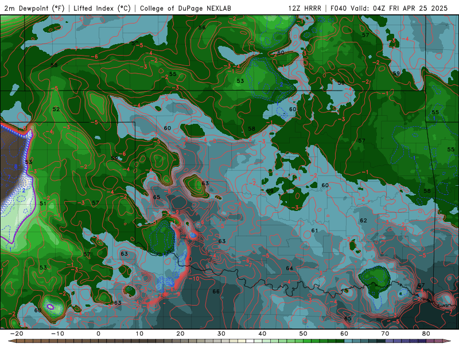Click the black 66 dewpoint value on map
The image size is (459, 344).
click(x=216, y=291)
